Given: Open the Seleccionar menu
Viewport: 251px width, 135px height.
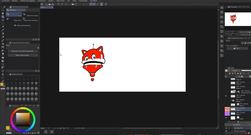Looking at the screenshot, I should click(60, 1).
